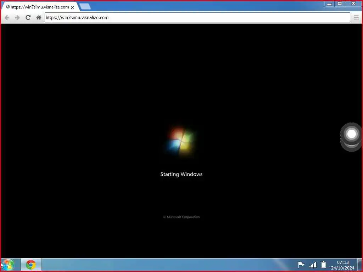Click the Show desktop strip at taskbar end

(x=359, y=265)
